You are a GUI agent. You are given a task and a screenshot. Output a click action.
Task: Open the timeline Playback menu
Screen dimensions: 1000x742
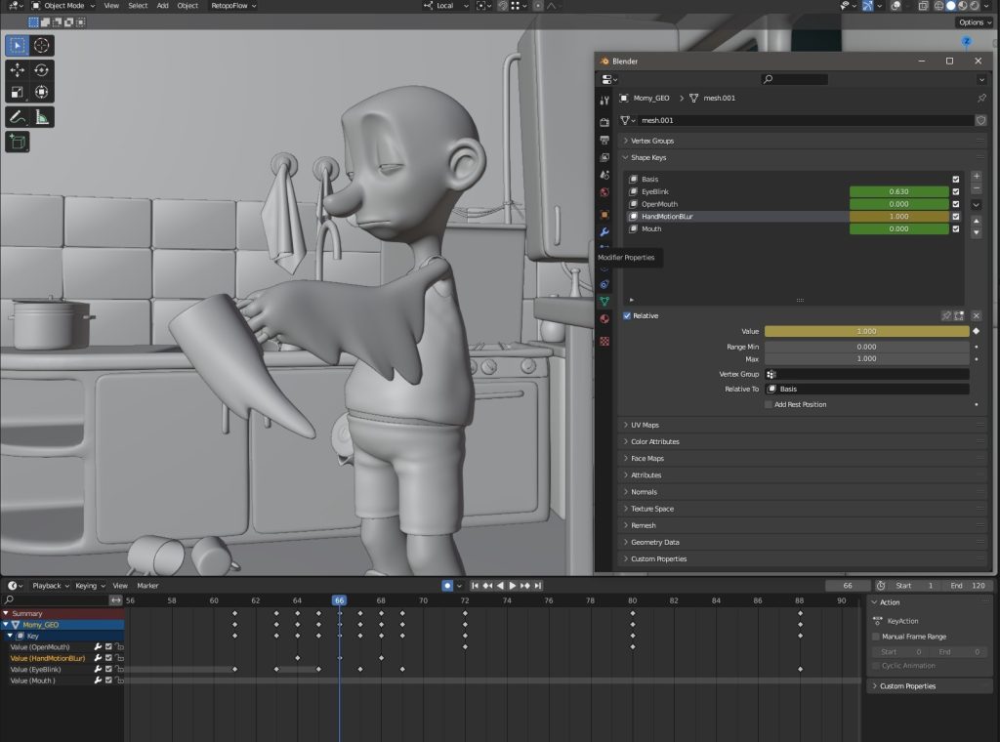click(x=51, y=585)
